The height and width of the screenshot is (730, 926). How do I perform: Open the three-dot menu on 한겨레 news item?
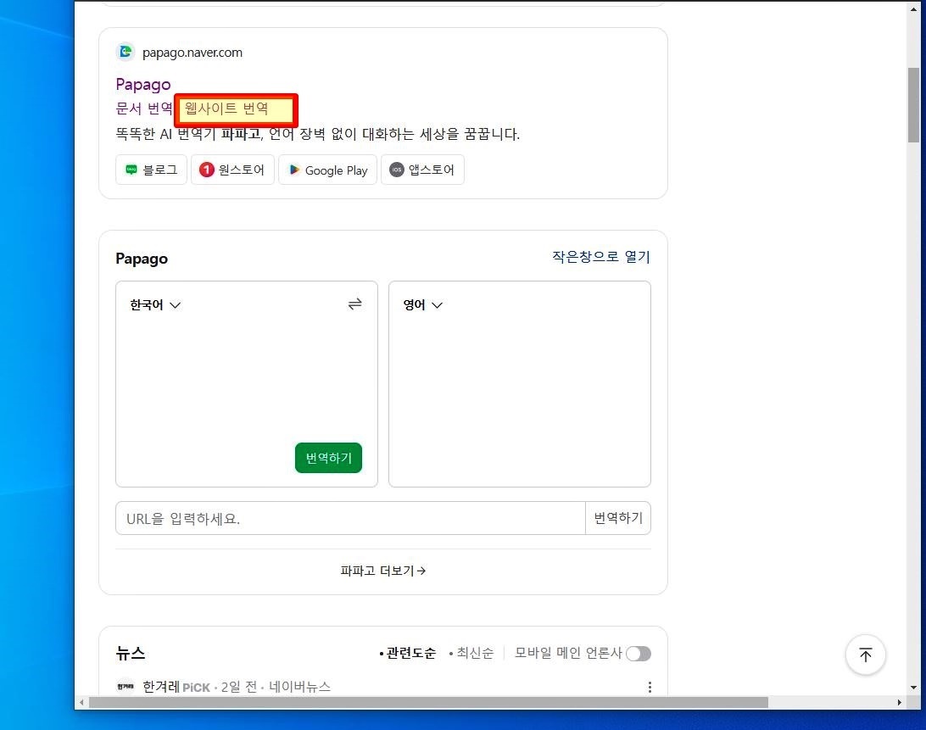tap(650, 687)
